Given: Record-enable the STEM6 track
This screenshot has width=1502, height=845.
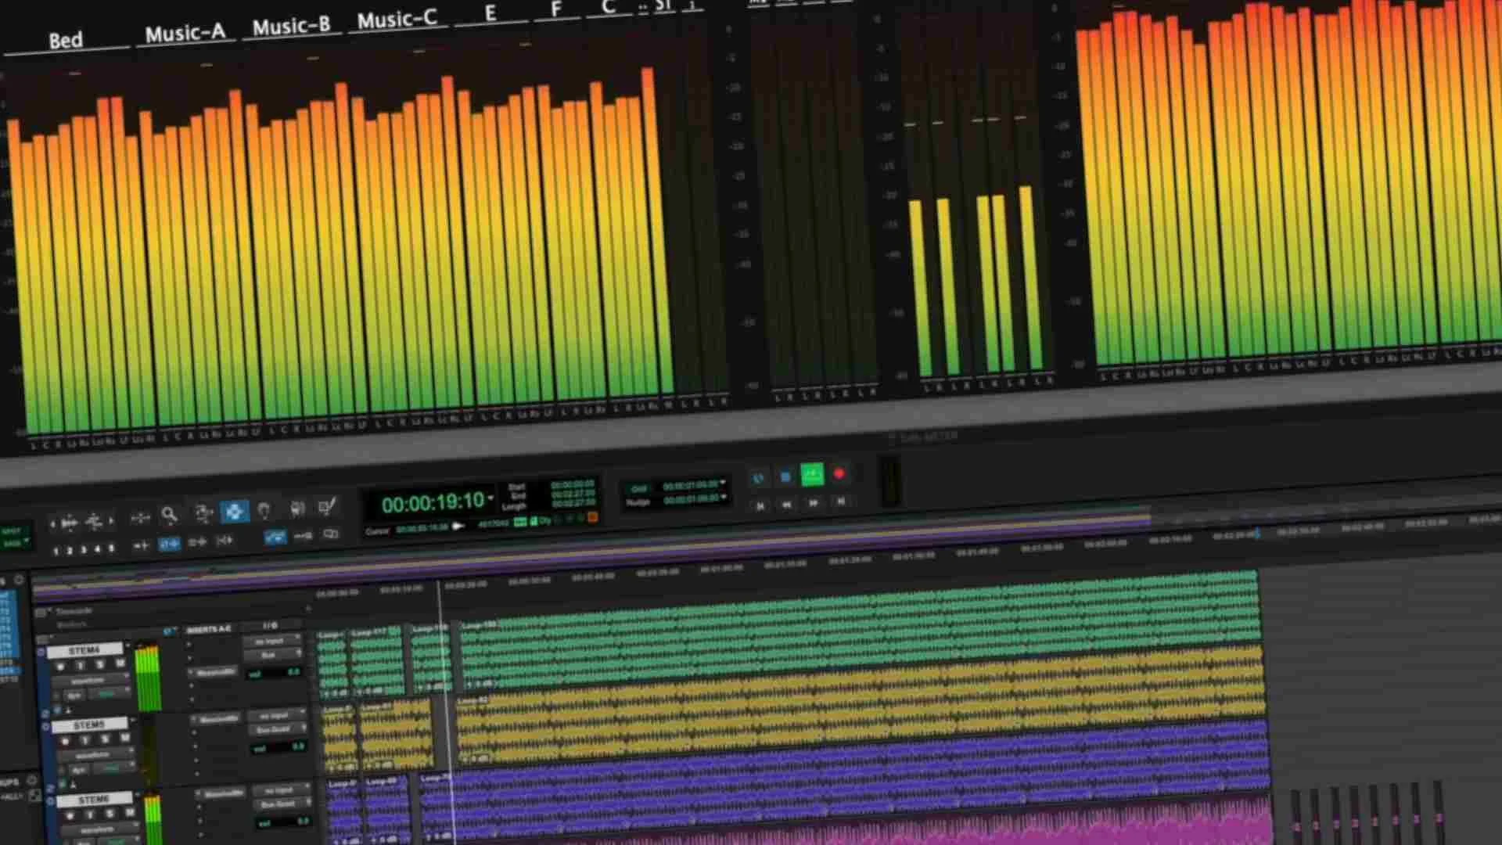Looking at the screenshot, I should [x=70, y=815].
